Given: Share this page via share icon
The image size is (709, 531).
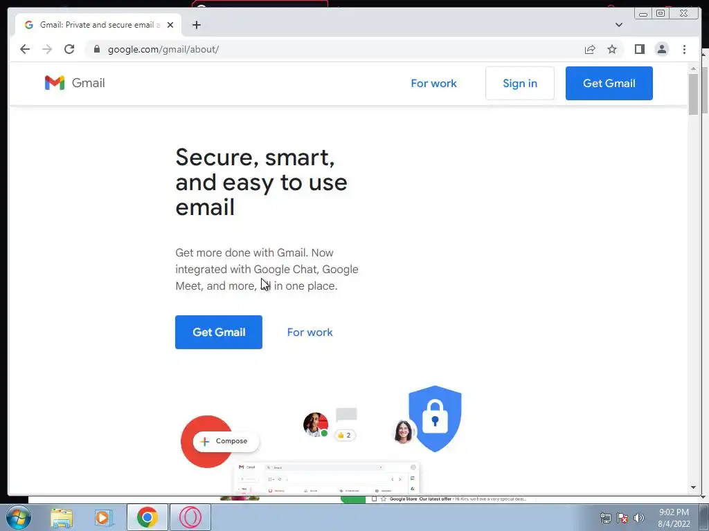Looking at the screenshot, I should point(590,49).
